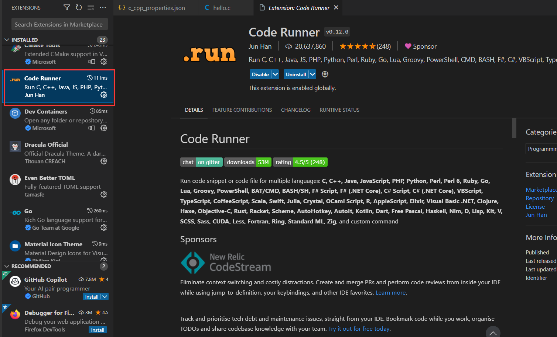The image size is (557, 337).
Task: Open the License link
Action: click(x=535, y=206)
